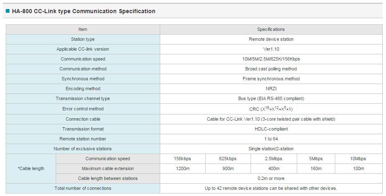Screen dimensions: 386x196
Task: Click the heading 'HA-800 CC-Link type Communication Specification'
Action: (83, 11)
